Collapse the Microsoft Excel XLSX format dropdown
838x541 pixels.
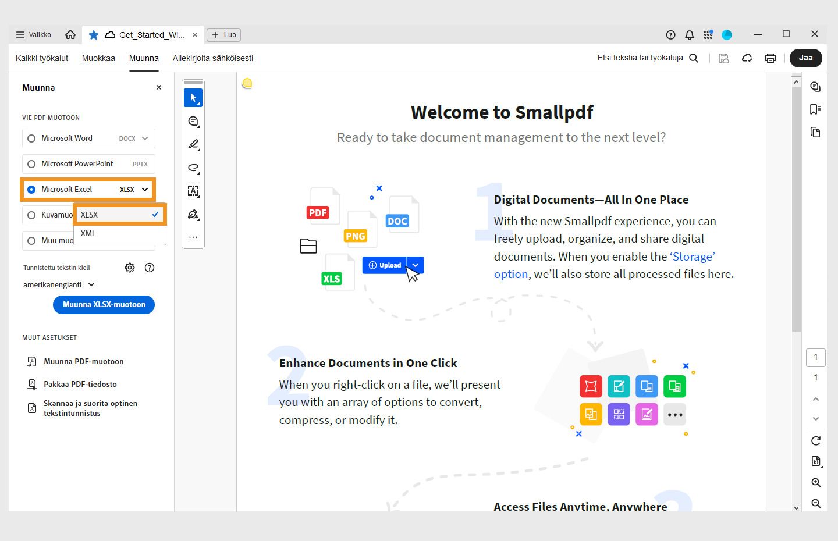point(145,190)
